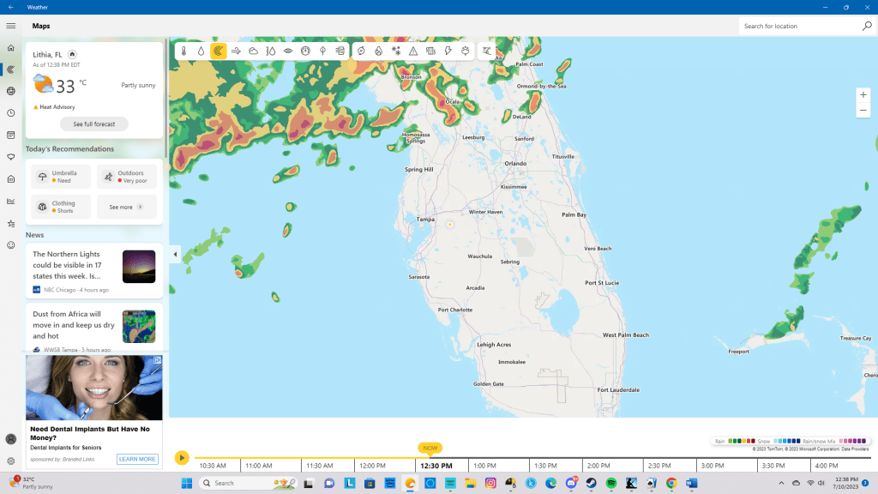Show the Severe weather alerts layer
This screenshot has height=494, width=878.
(x=413, y=51)
